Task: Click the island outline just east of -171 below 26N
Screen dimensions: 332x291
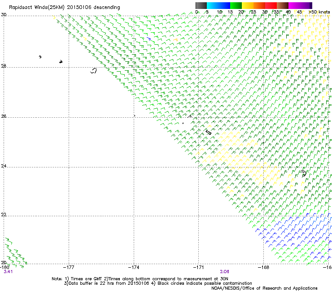Action: 209,133
